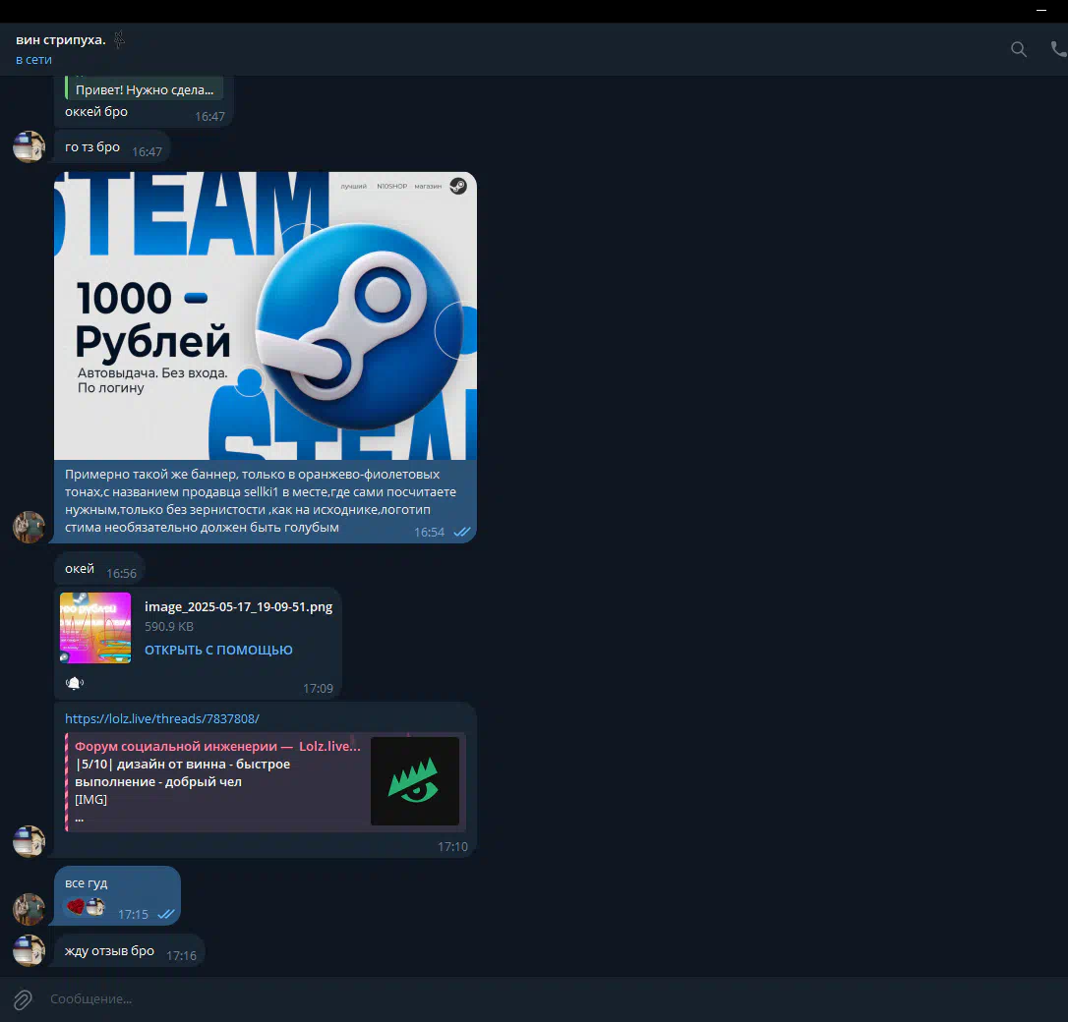Open the "Форум социальной инженерии" preview title
The image size is (1068, 1022).
pos(218,747)
